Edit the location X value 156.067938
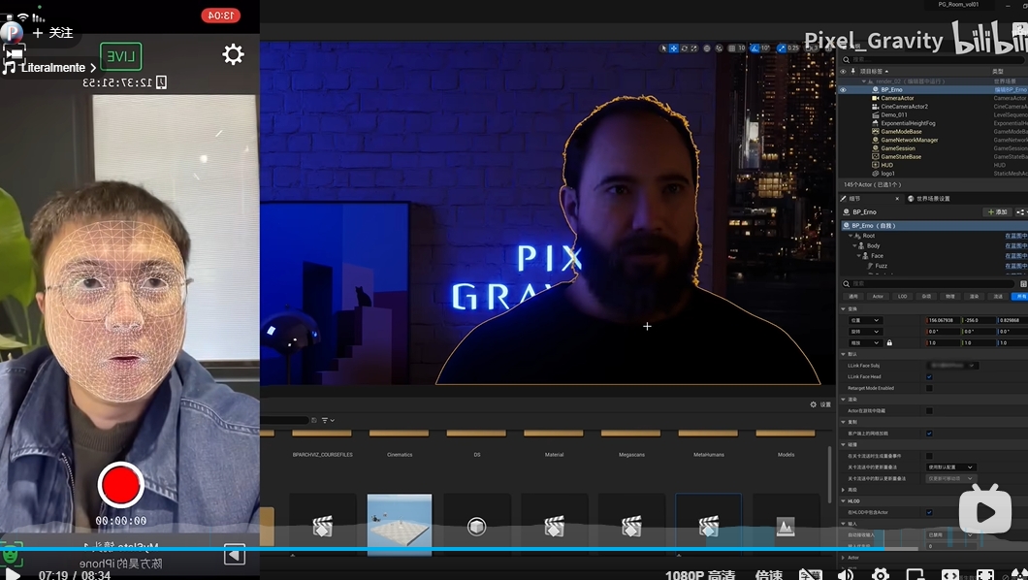The width and height of the screenshot is (1028, 580). point(943,320)
